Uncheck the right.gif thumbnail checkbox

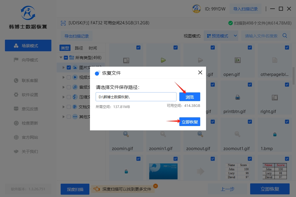click(287, 85)
